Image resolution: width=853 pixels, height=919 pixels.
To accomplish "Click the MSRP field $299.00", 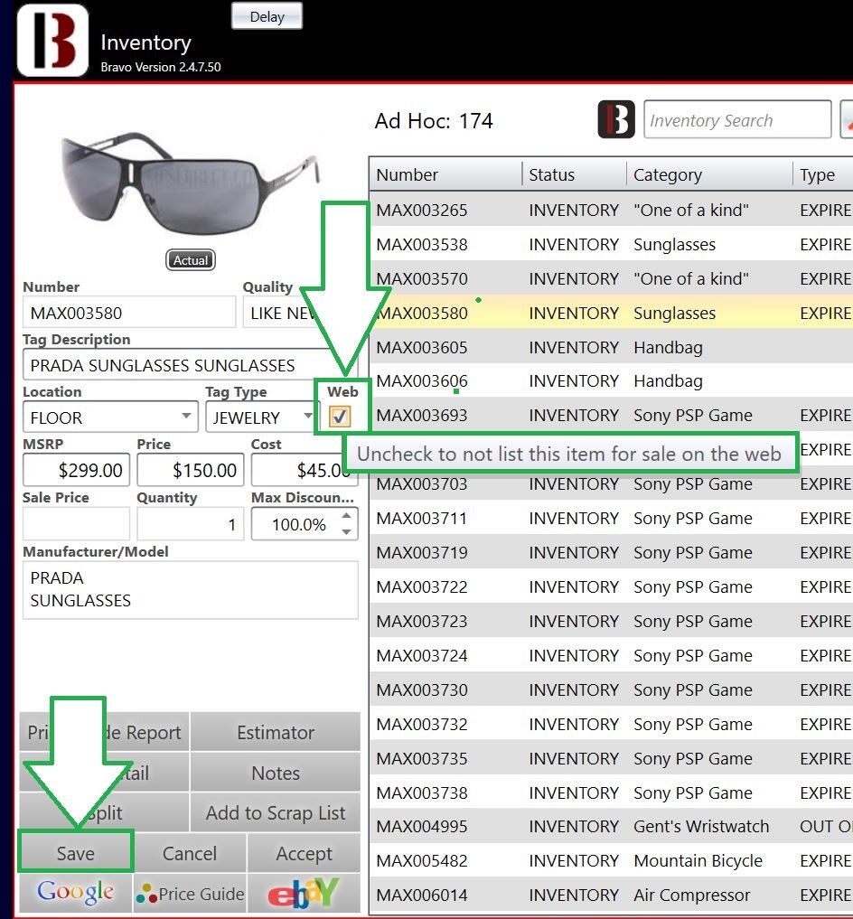I will coord(76,470).
